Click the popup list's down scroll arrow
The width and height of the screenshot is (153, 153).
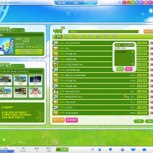133,64
